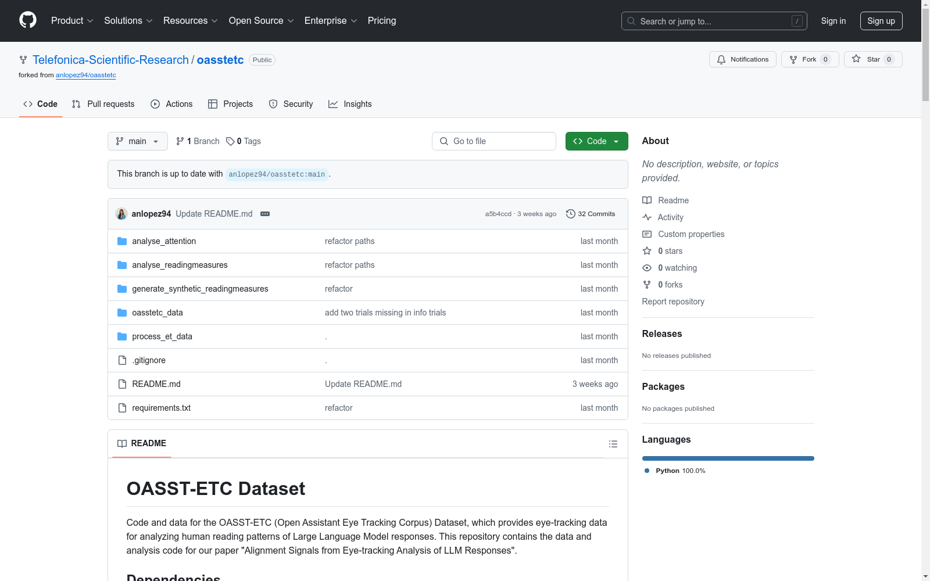The height and width of the screenshot is (581, 930).
Task: Open the commit message ellipsis expander
Action: (x=265, y=214)
